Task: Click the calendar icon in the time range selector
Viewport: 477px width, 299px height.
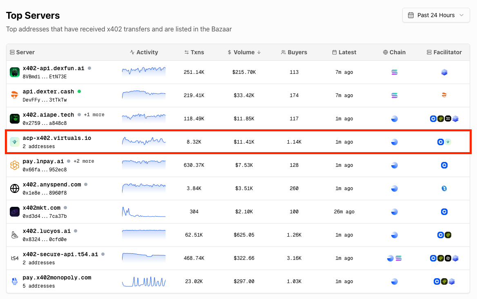Action: pos(411,15)
